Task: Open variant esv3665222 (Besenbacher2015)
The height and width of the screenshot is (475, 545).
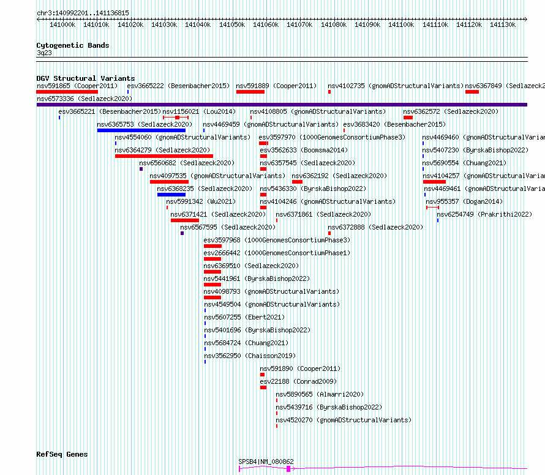Action: click(x=178, y=86)
